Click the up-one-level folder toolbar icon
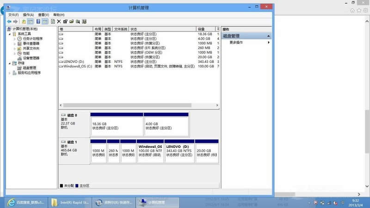 24,21
